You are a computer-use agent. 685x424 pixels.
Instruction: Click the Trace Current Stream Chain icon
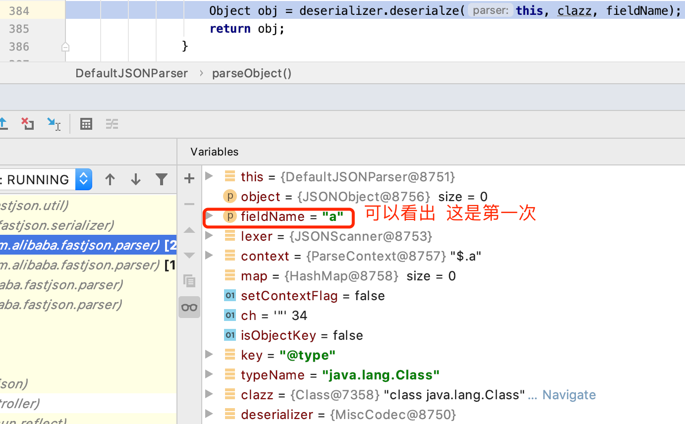click(112, 124)
